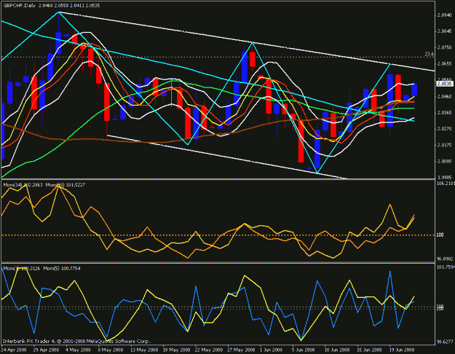
Task: Select the 2.0940 price axis label
Action: 444,15
